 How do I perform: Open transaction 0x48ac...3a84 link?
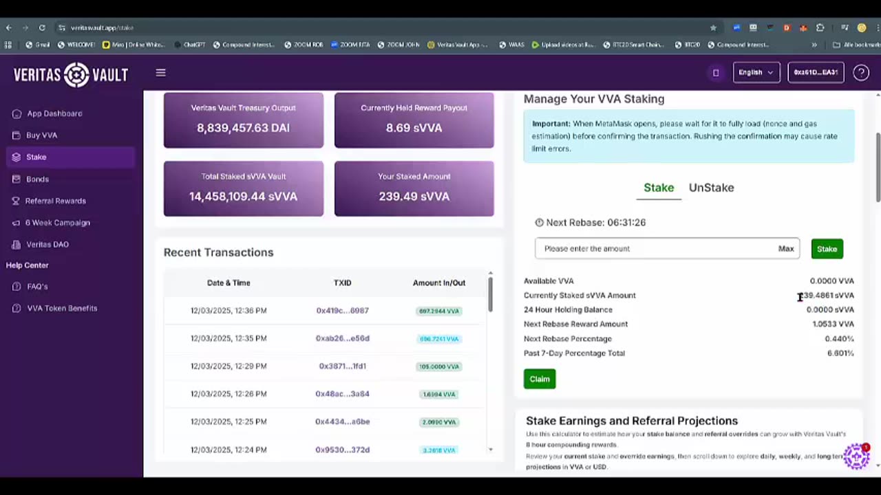pos(342,394)
